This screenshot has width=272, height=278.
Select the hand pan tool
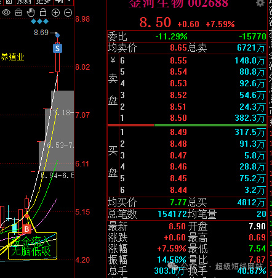point(31,12)
